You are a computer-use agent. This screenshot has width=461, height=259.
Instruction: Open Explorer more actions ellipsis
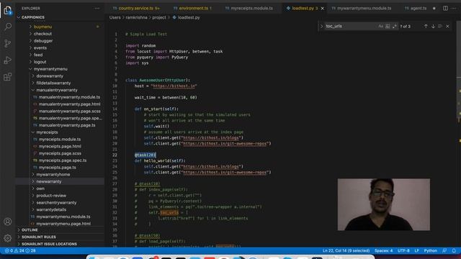point(97,8)
